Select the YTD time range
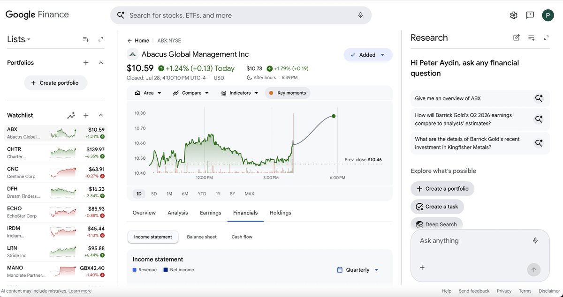Image resolution: width=563 pixels, height=297 pixels. tap(202, 194)
